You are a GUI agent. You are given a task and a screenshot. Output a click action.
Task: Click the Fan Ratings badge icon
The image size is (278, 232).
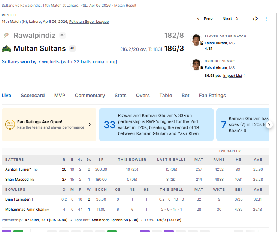(10, 124)
